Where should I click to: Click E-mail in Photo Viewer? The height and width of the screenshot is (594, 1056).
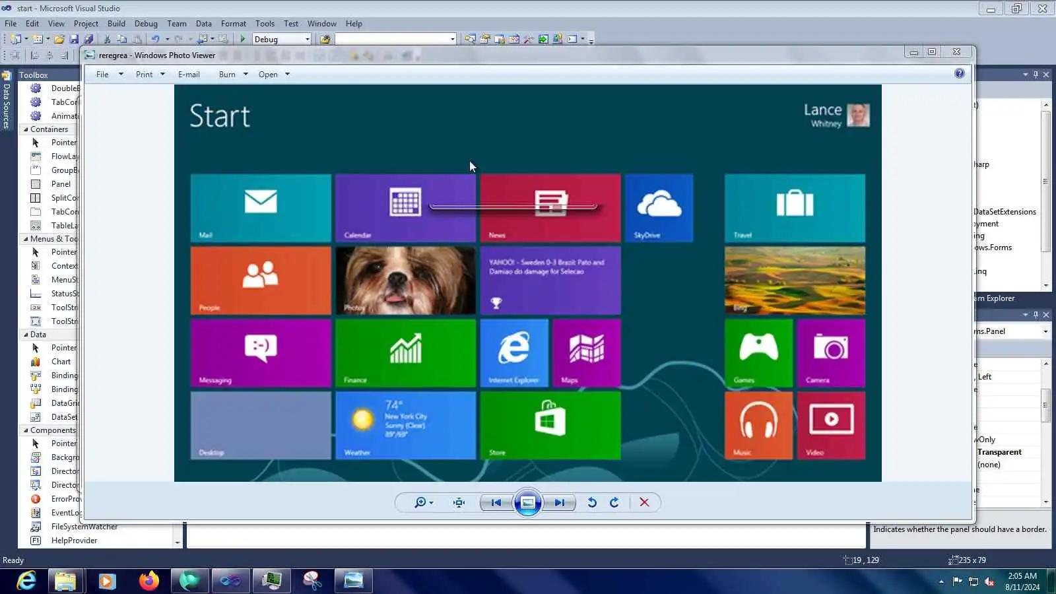189,75
